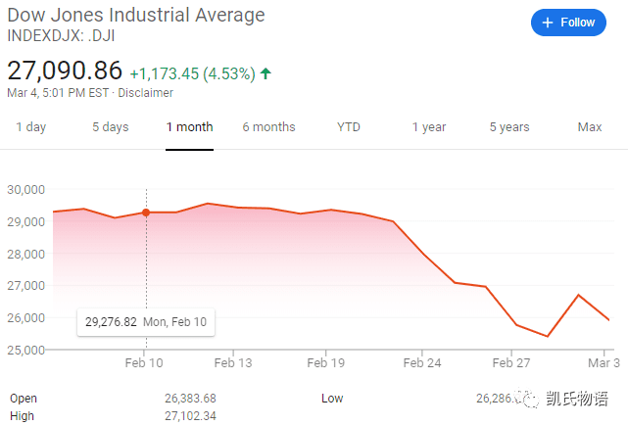Viewport: 628px width, 426px height.
Task: Click the Follow button
Action: tap(568, 23)
